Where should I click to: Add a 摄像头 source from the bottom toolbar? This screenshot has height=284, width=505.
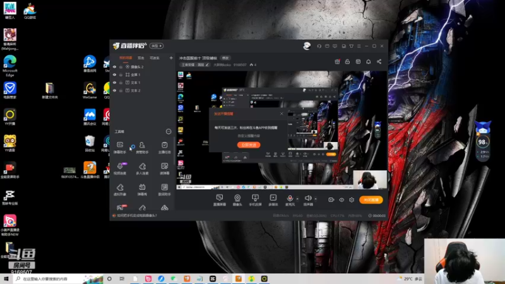click(237, 200)
